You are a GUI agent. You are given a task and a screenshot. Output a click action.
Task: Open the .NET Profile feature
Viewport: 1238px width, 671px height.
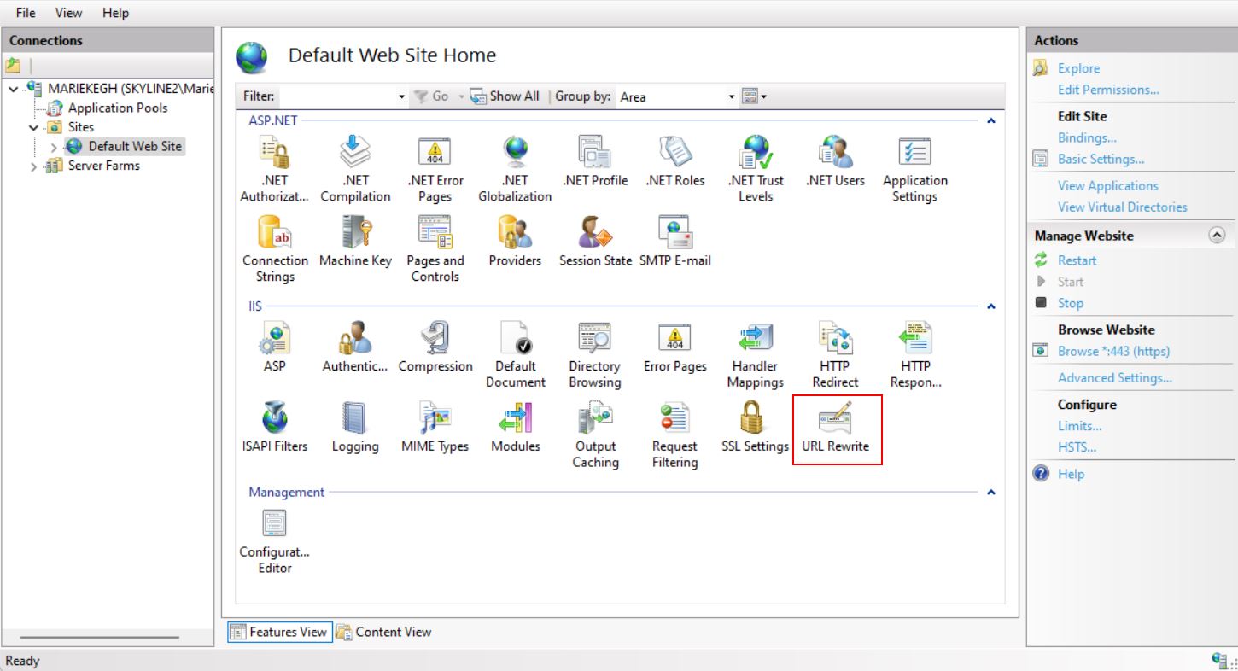[595, 162]
